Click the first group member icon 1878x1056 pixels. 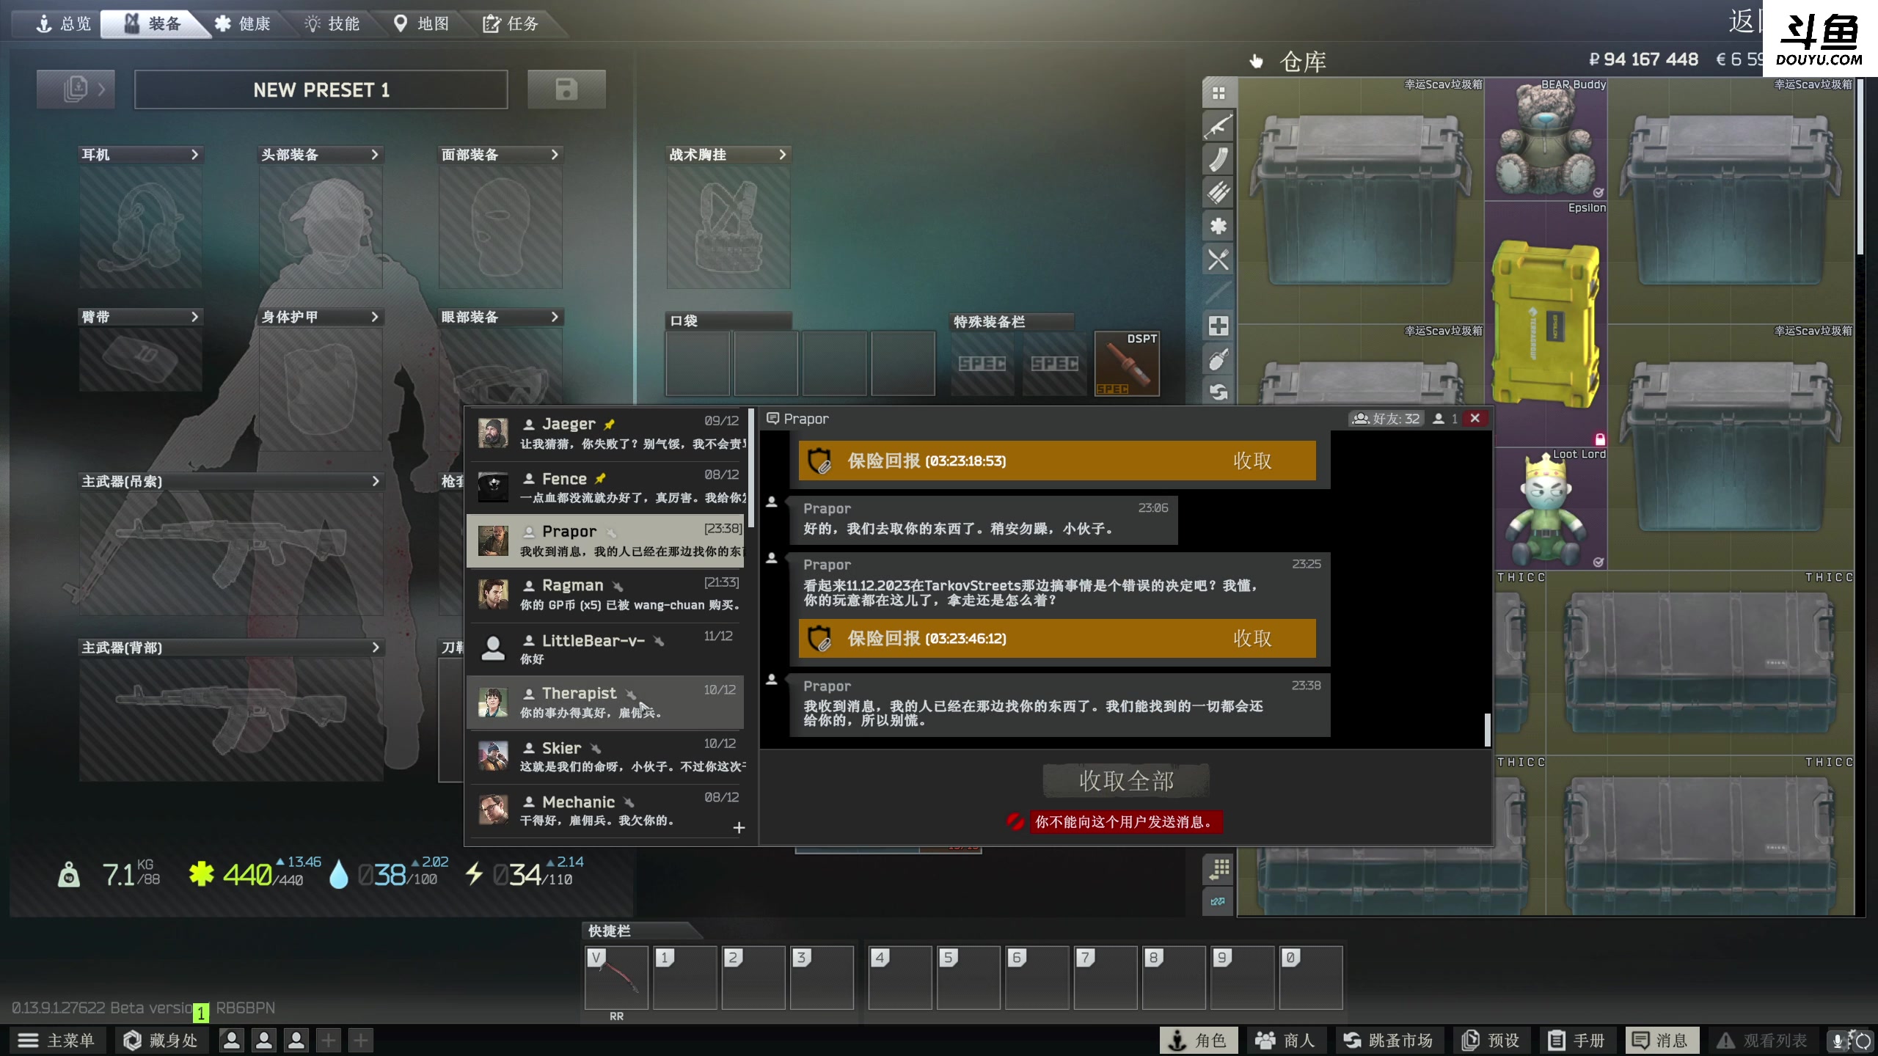(231, 1040)
